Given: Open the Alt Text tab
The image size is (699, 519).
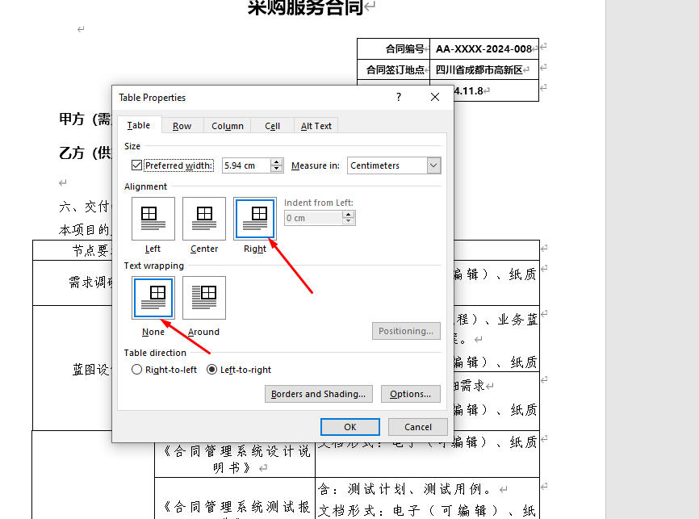Looking at the screenshot, I should coord(316,126).
